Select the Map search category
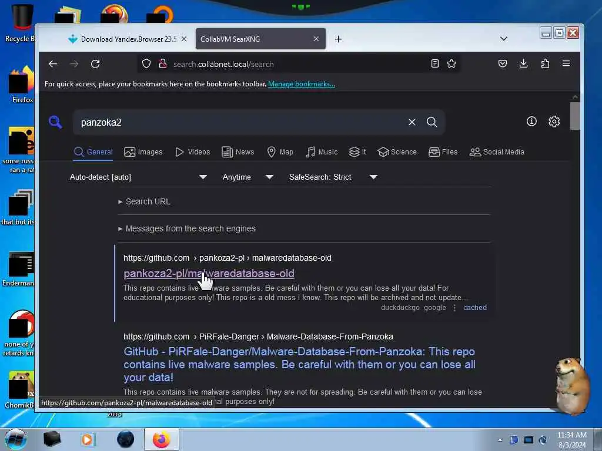 tap(280, 152)
